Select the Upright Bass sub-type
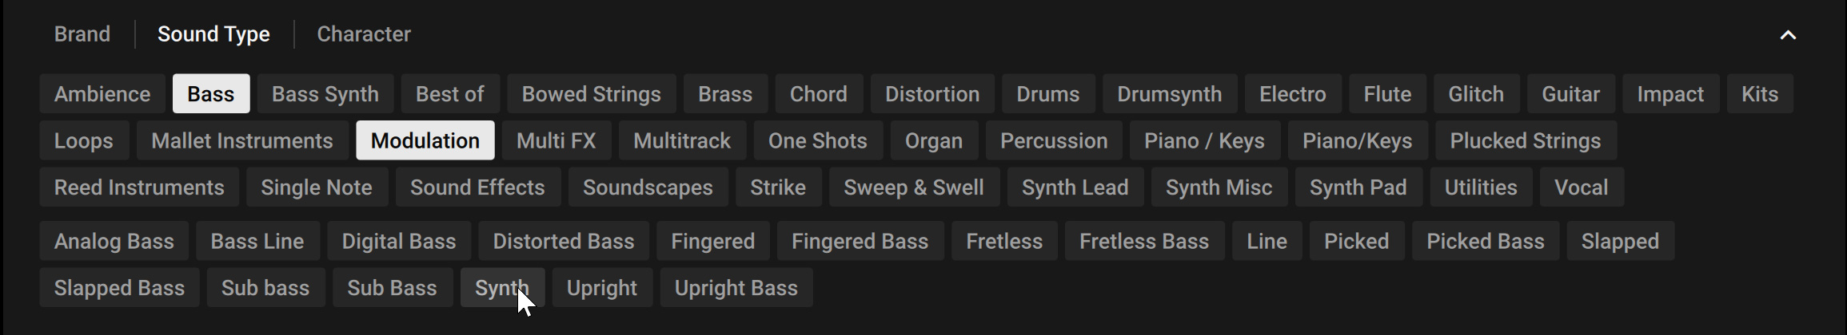The image size is (1847, 335). [x=736, y=288]
